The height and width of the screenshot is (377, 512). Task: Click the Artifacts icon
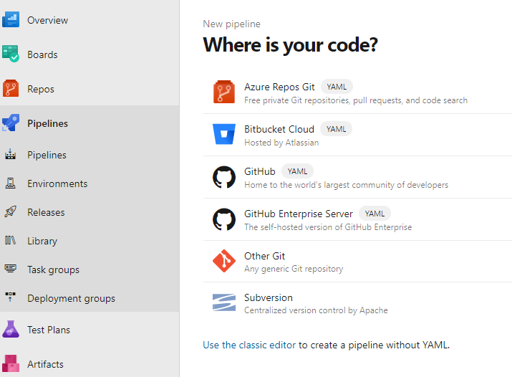point(11,363)
